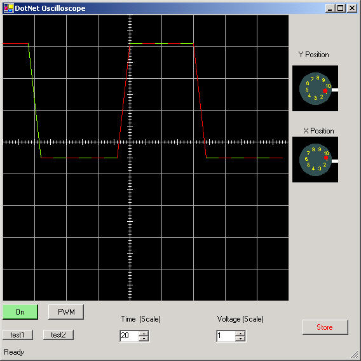Click the test1 button
Screen dimensions: 361x361
click(x=18, y=335)
